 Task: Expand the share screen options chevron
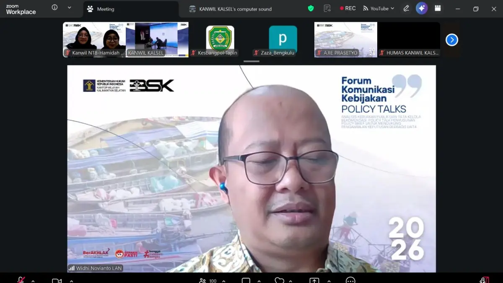329,281
